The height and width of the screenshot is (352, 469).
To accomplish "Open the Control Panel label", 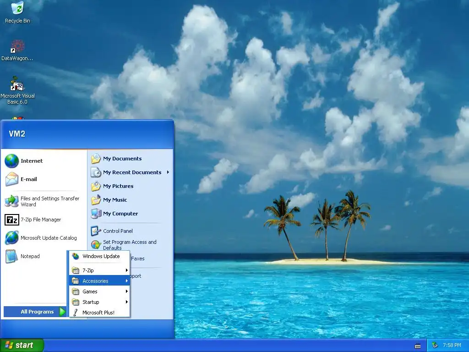I will pos(118,231).
